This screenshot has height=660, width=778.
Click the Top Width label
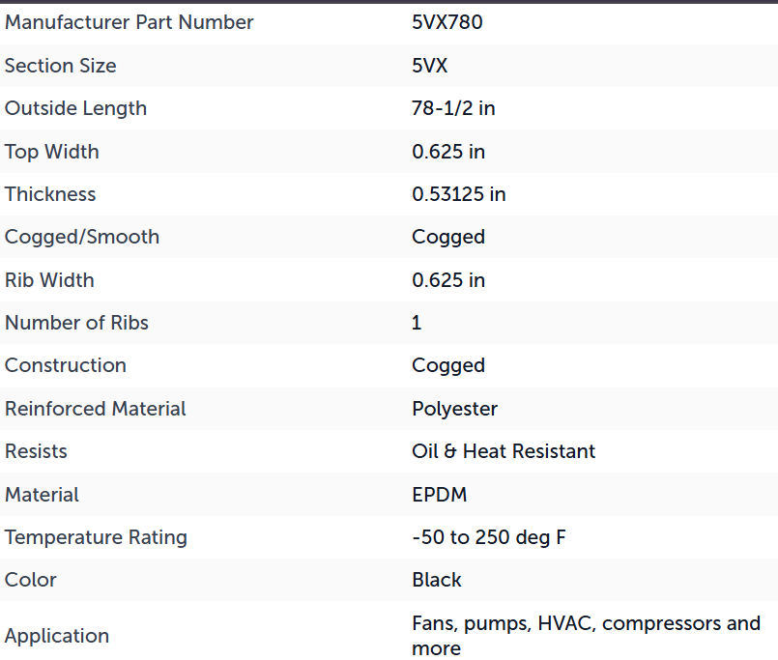click(x=52, y=152)
